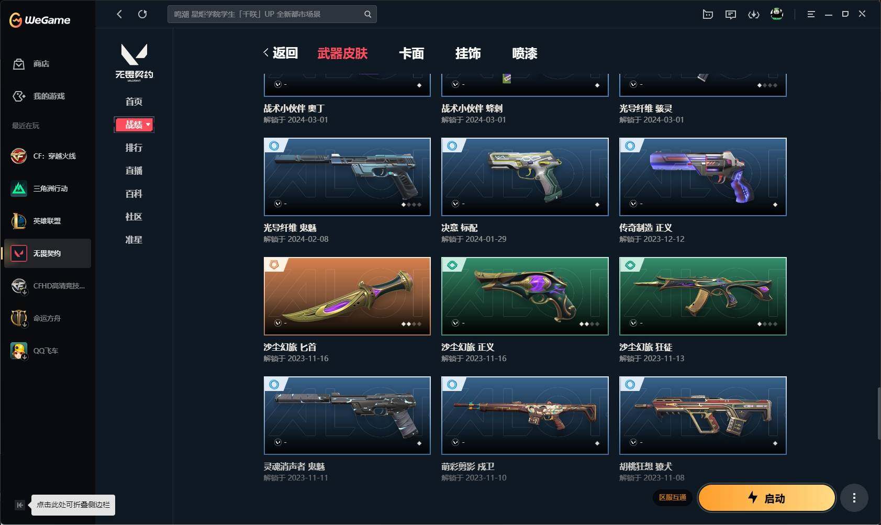Switch to the 卡面 tab
This screenshot has width=881, height=525.
tap(411, 53)
